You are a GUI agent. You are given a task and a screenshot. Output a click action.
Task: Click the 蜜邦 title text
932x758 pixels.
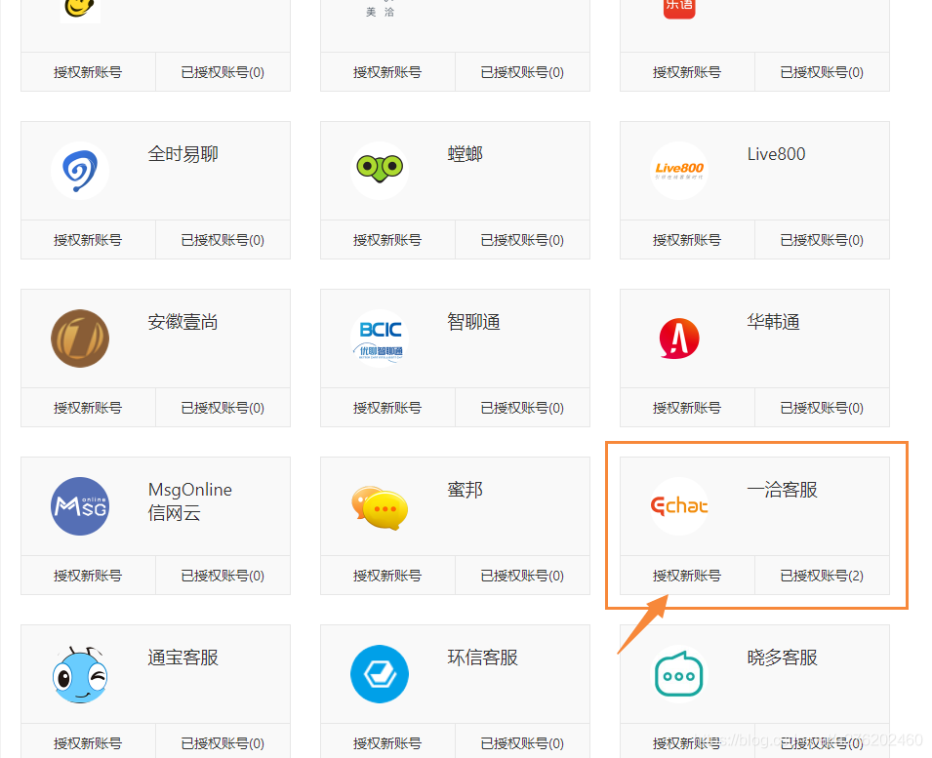(466, 490)
